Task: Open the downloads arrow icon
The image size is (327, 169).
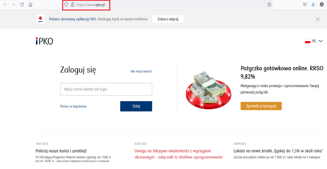Action: (x=313, y=5)
